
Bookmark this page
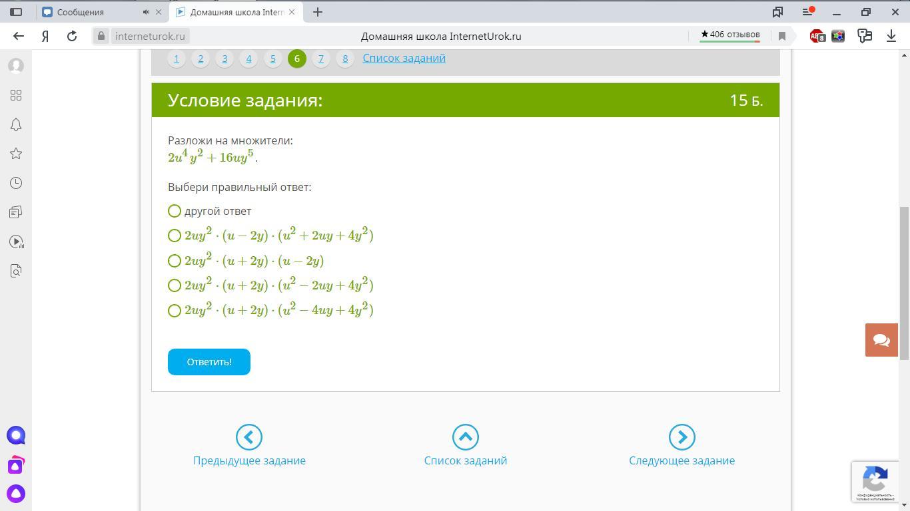(x=782, y=36)
